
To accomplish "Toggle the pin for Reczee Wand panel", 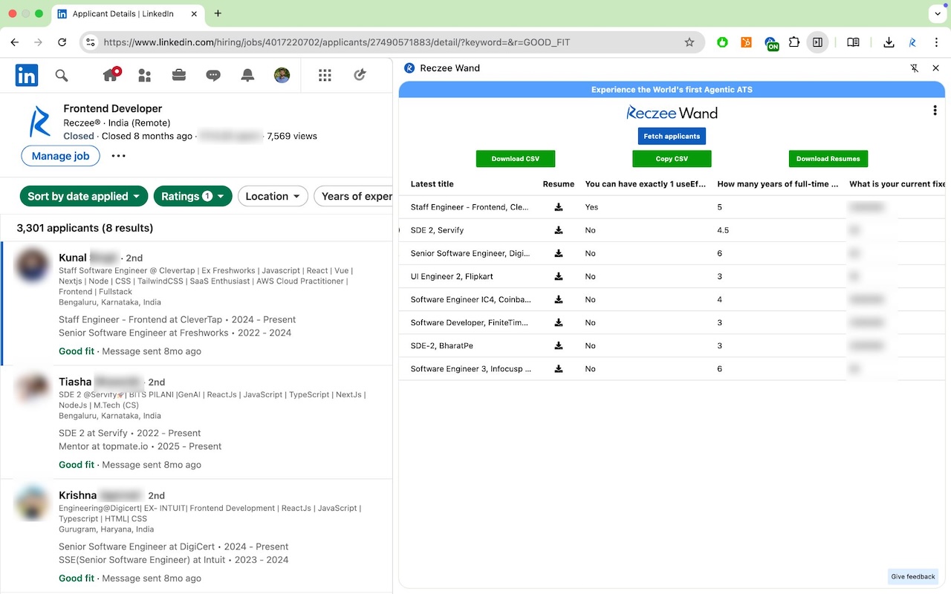I will pyautogui.click(x=915, y=68).
